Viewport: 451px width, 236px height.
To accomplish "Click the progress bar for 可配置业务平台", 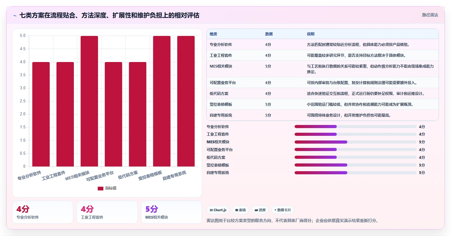I will click(x=355, y=149).
